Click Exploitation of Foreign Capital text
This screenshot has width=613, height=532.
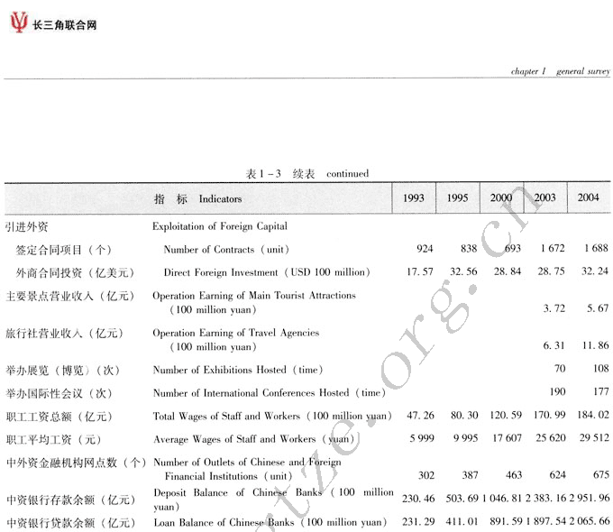click(220, 226)
